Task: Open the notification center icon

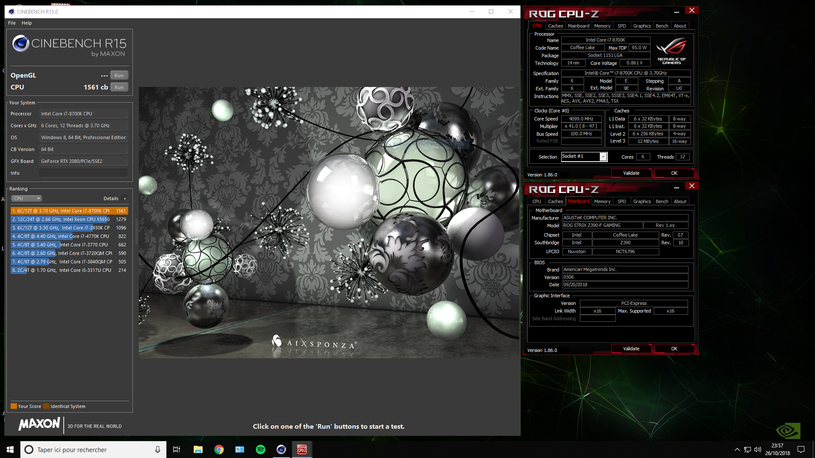Action: [801, 450]
